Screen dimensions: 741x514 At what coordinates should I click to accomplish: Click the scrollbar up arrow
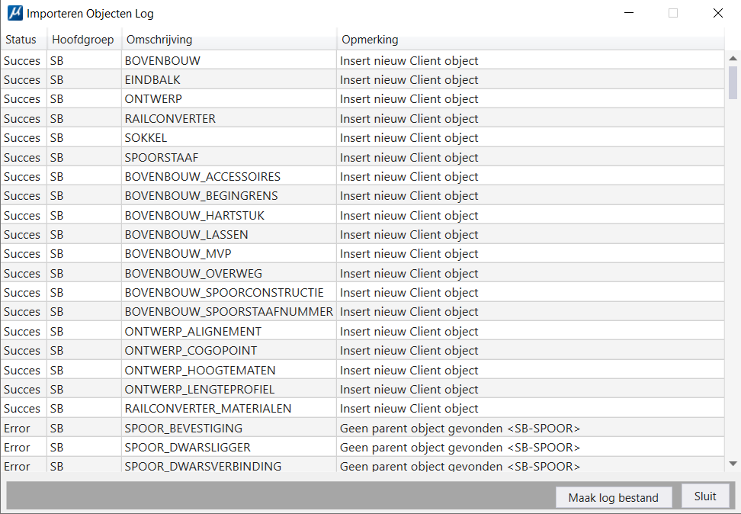[733, 58]
